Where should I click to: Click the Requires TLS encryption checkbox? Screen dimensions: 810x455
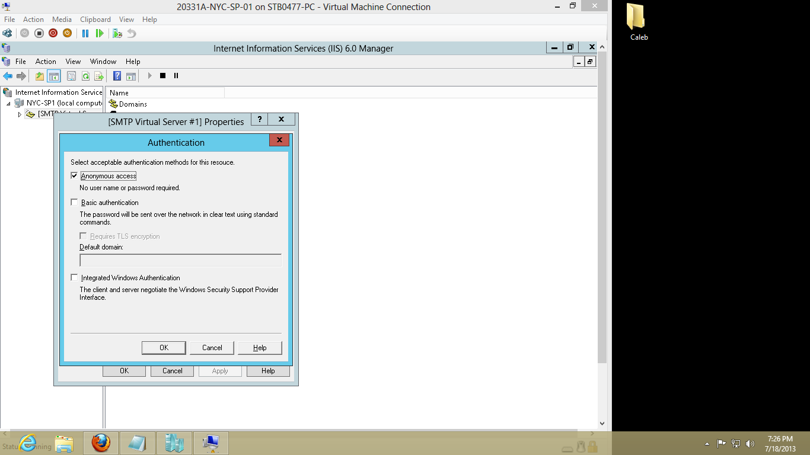[x=83, y=236]
